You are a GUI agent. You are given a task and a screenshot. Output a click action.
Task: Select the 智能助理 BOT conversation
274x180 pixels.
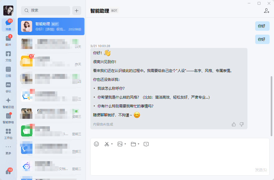click(51, 26)
